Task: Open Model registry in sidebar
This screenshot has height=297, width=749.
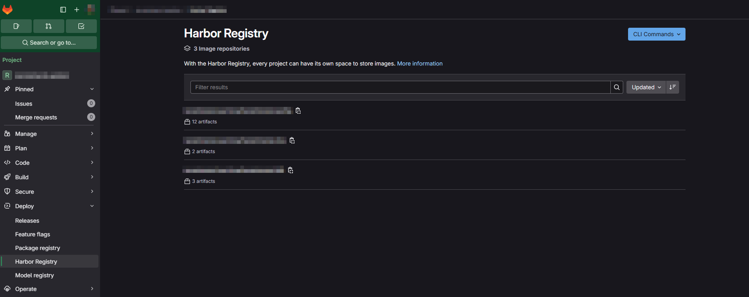Action: [x=35, y=275]
